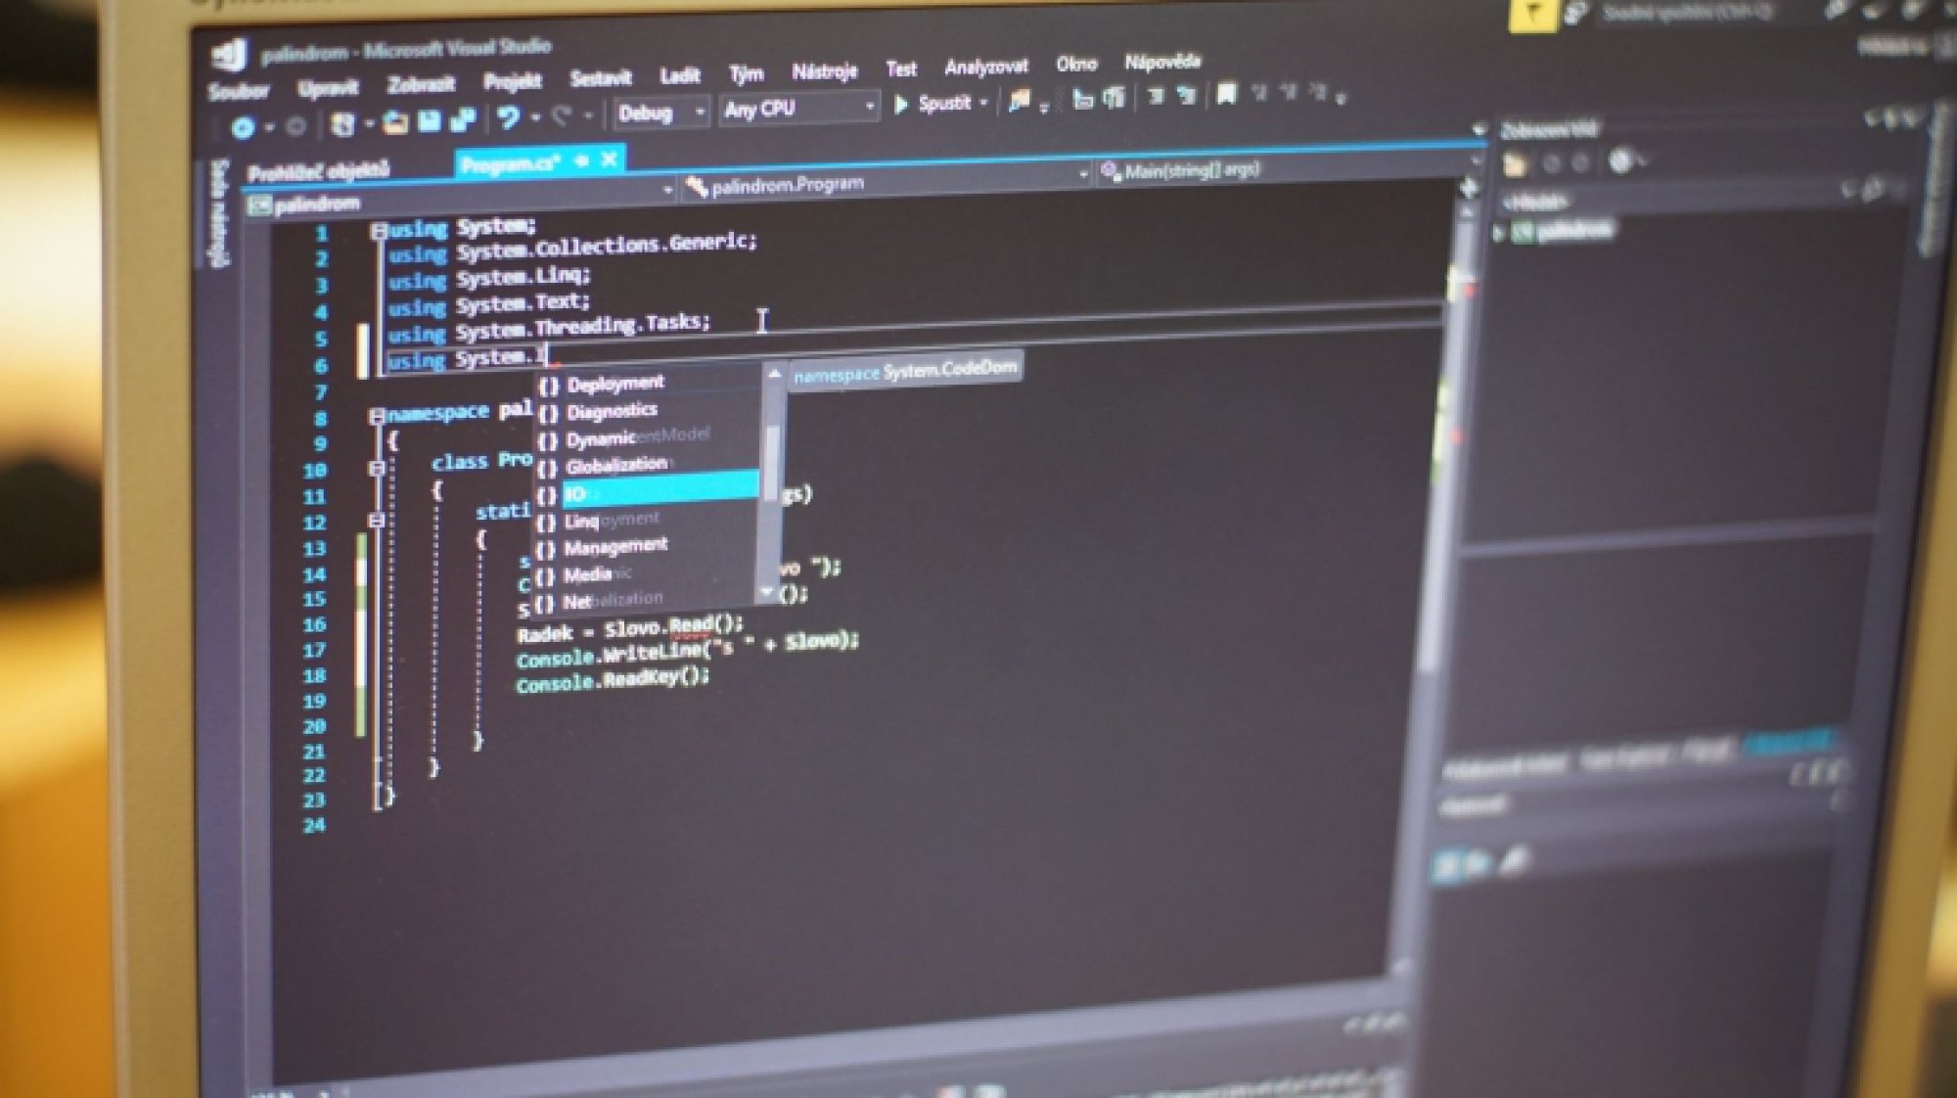Image resolution: width=1957 pixels, height=1098 pixels.
Task: Open the Soubor menu
Action: pos(238,91)
